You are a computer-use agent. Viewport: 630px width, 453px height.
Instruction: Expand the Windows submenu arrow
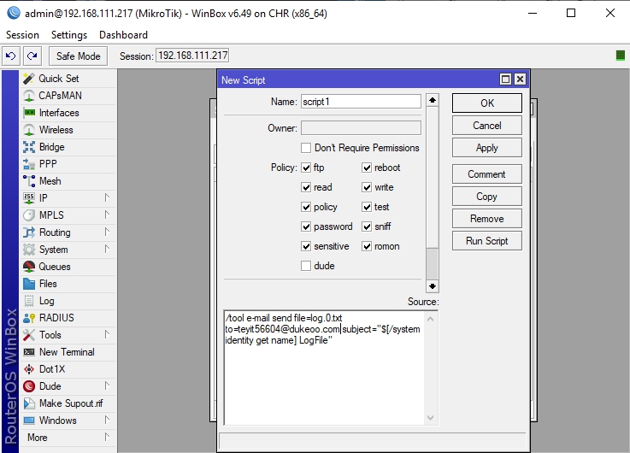pos(107,420)
